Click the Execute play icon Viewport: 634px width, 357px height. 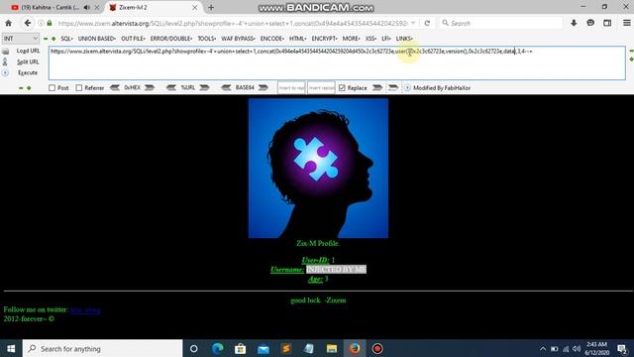point(5,72)
